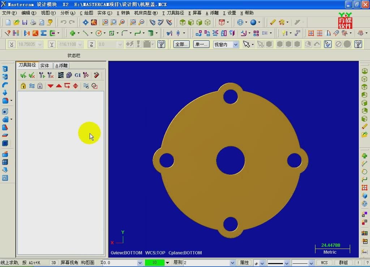This screenshot has height=267, width=370.
Task: Move insert arrow up with red triangle
Action: [x=59, y=86]
